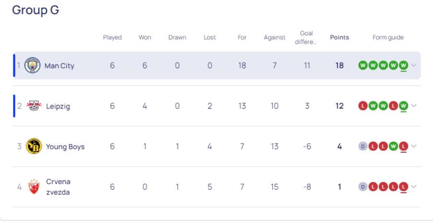Select Young Boys' green W form badge

(x=393, y=146)
